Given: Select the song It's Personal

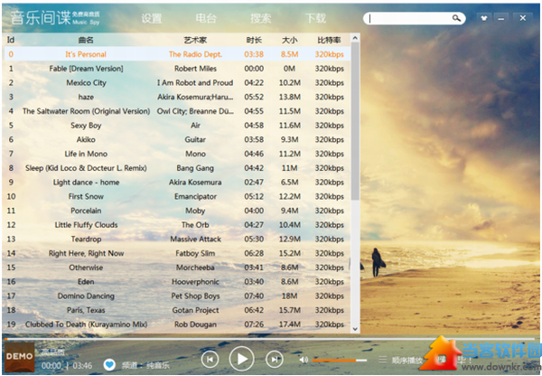Looking at the screenshot, I should pyautogui.click(x=86, y=54).
